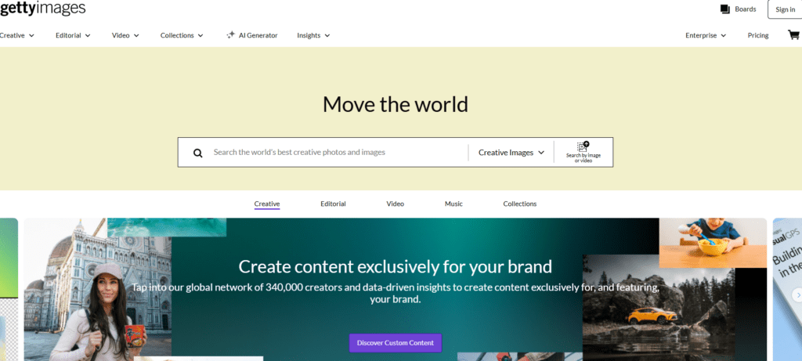Switch to the Editorial tab below search
The height and width of the screenshot is (361, 802).
click(333, 204)
